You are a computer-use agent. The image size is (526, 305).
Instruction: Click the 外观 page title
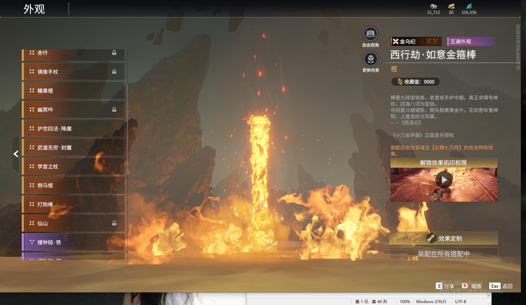click(x=34, y=9)
